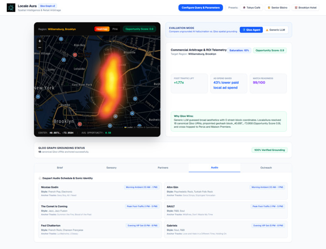This screenshot has width=326, height=249.
Task: Click the Evaluation Mode heading
Action: [182, 28]
